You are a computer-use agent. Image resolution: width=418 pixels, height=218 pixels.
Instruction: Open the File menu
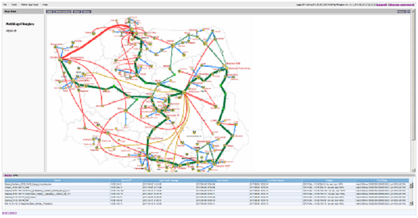point(5,5)
